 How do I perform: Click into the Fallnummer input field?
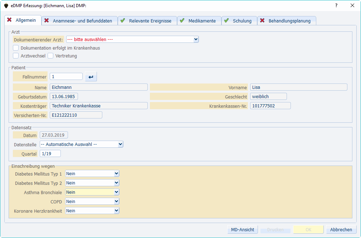(66, 76)
